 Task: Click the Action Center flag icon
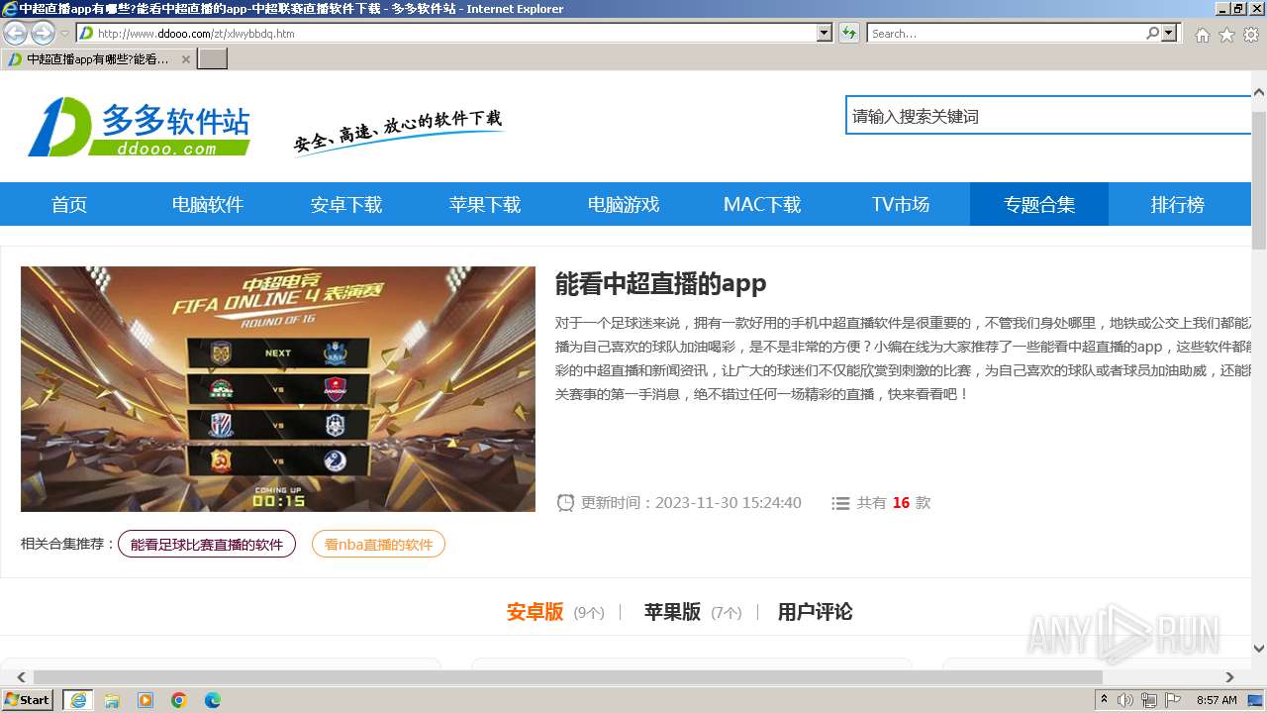point(1173,700)
